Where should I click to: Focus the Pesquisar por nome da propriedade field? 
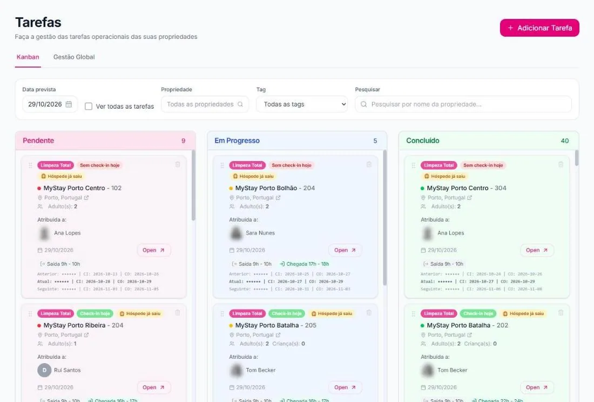click(x=463, y=104)
